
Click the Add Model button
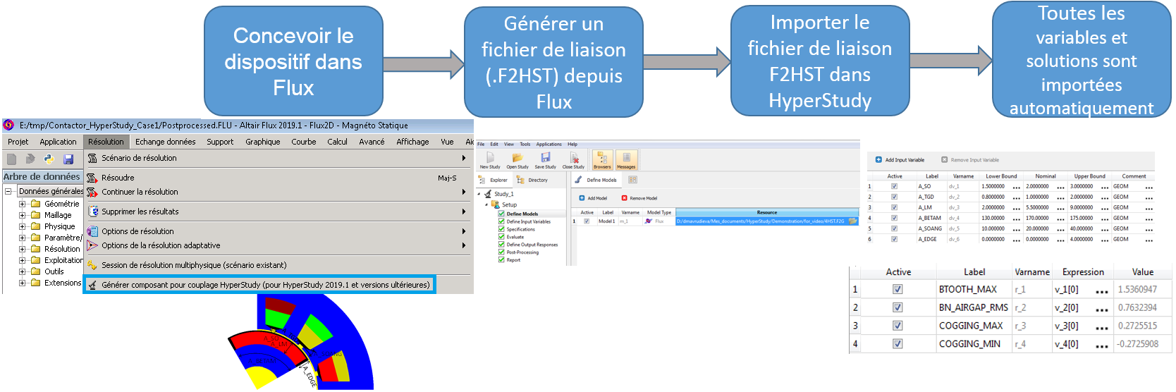pos(593,198)
